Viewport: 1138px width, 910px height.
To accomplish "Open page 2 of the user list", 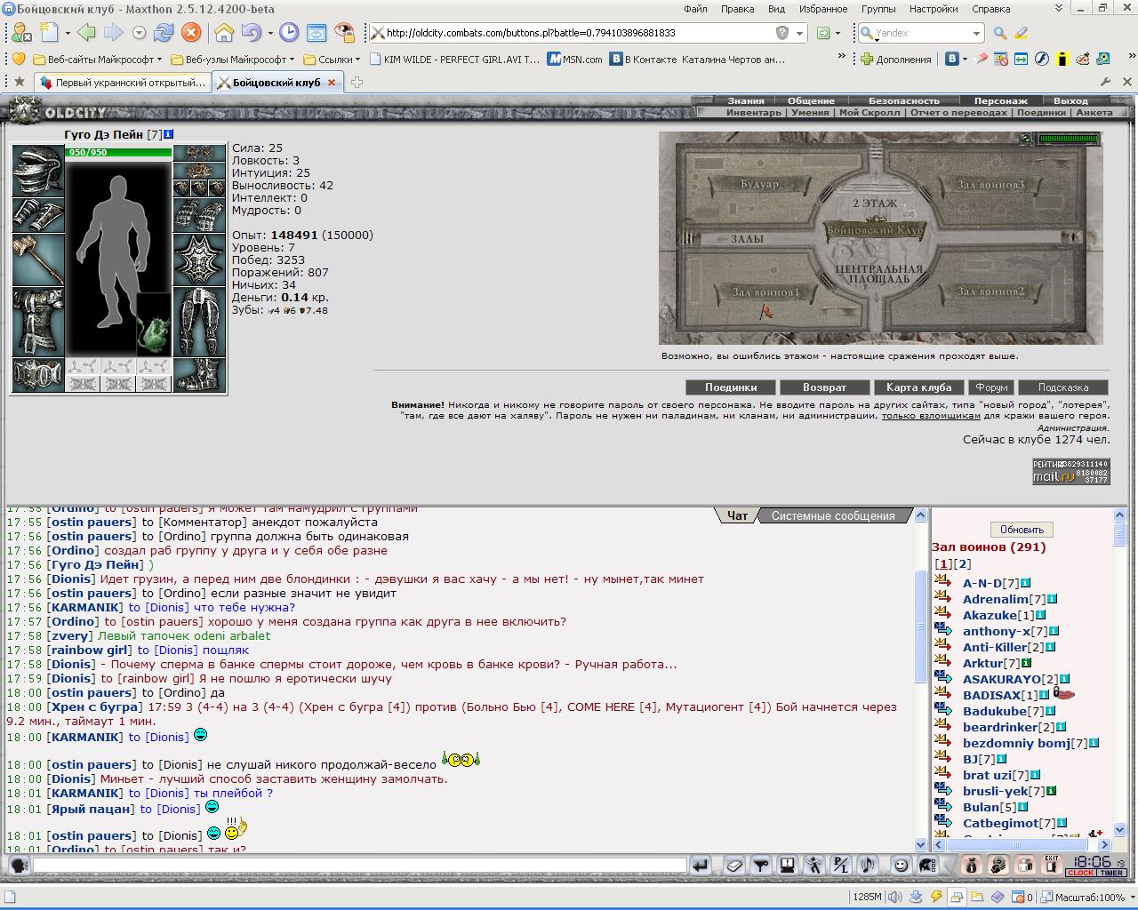I will click(x=962, y=564).
